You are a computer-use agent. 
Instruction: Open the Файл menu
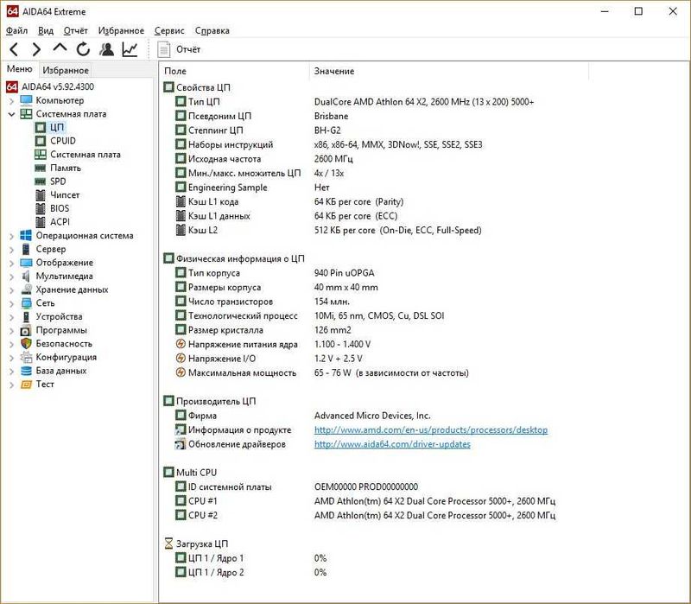(16, 30)
